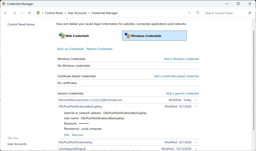Expand the Olk/PushNotificationsKey credential chevron
Image resolution: width=256 pixels, height=151 pixels.
click(x=196, y=142)
